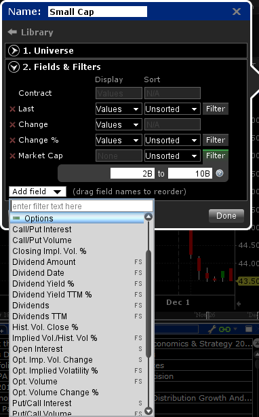
Task: Click the 43.50 price label on chart
Action: pos(248,281)
